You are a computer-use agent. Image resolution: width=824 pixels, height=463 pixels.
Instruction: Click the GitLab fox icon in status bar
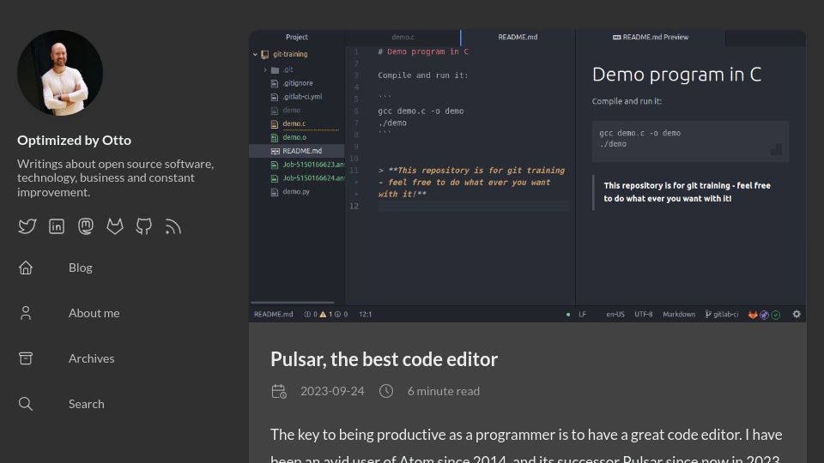pyautogui.click(x=753, y=315)
